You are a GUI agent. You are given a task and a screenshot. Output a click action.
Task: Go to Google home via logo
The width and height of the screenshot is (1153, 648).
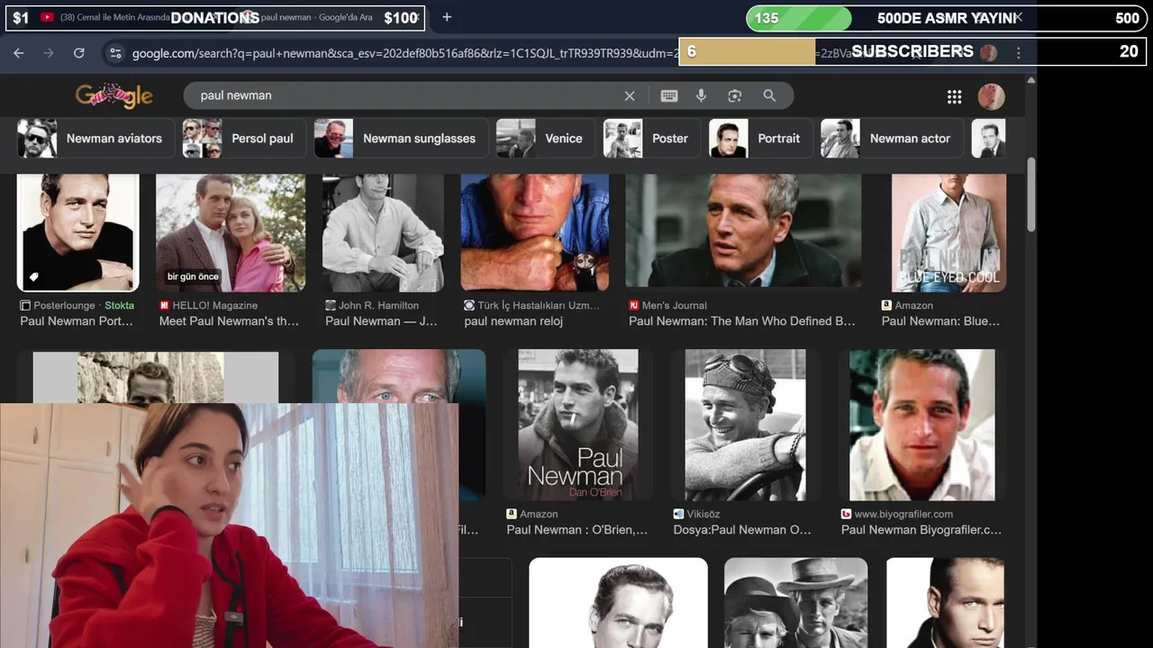[x=114, y=95]
